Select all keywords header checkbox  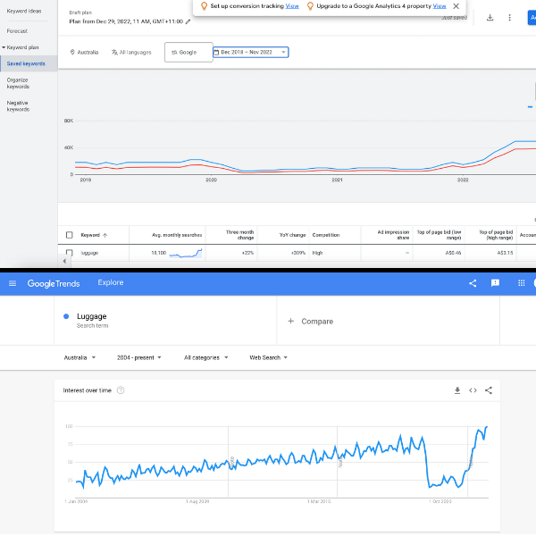(70, 235)
